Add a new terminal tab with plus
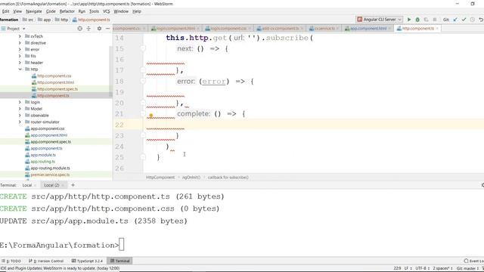The width and height of the screenshot is (484, 272). pos(73,185)
